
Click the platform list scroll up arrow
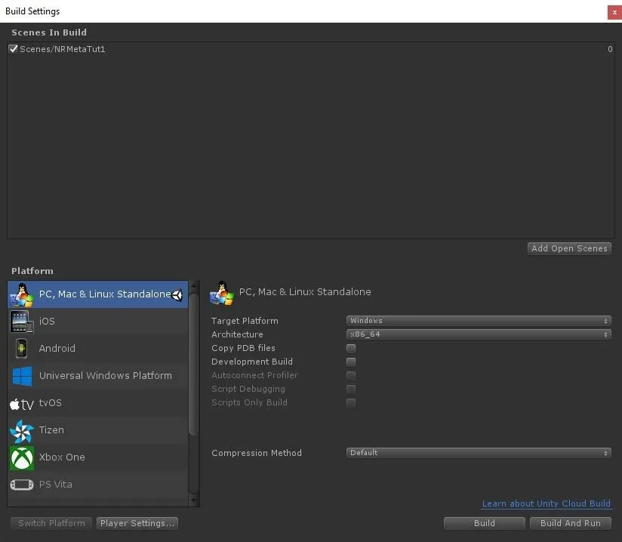click(193, 285)
